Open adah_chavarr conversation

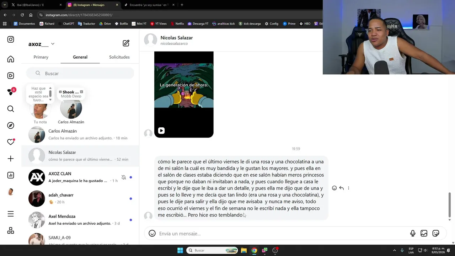80,198
